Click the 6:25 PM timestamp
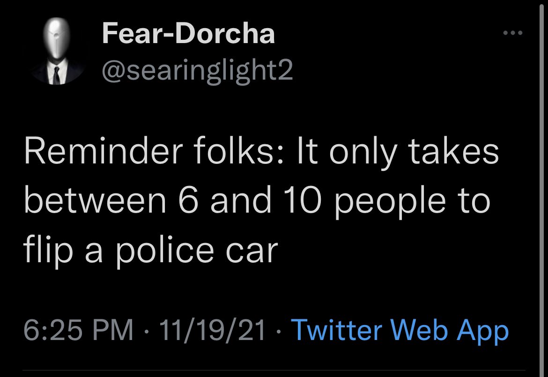 click(x=79, y=330)
